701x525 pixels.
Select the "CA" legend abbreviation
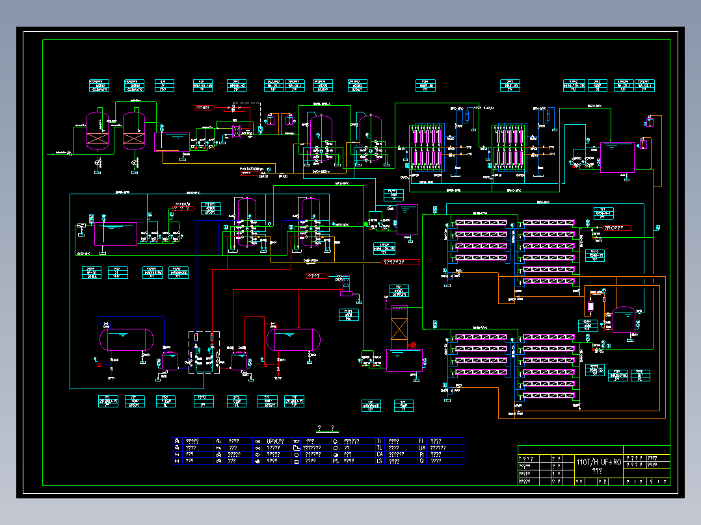[380, 454]
